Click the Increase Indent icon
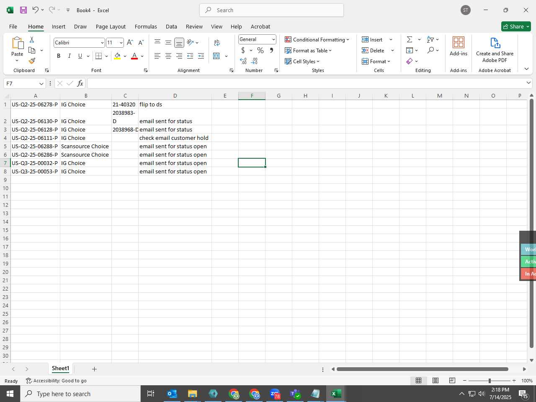Screen dimensions: 536x402 click(201, 56)
